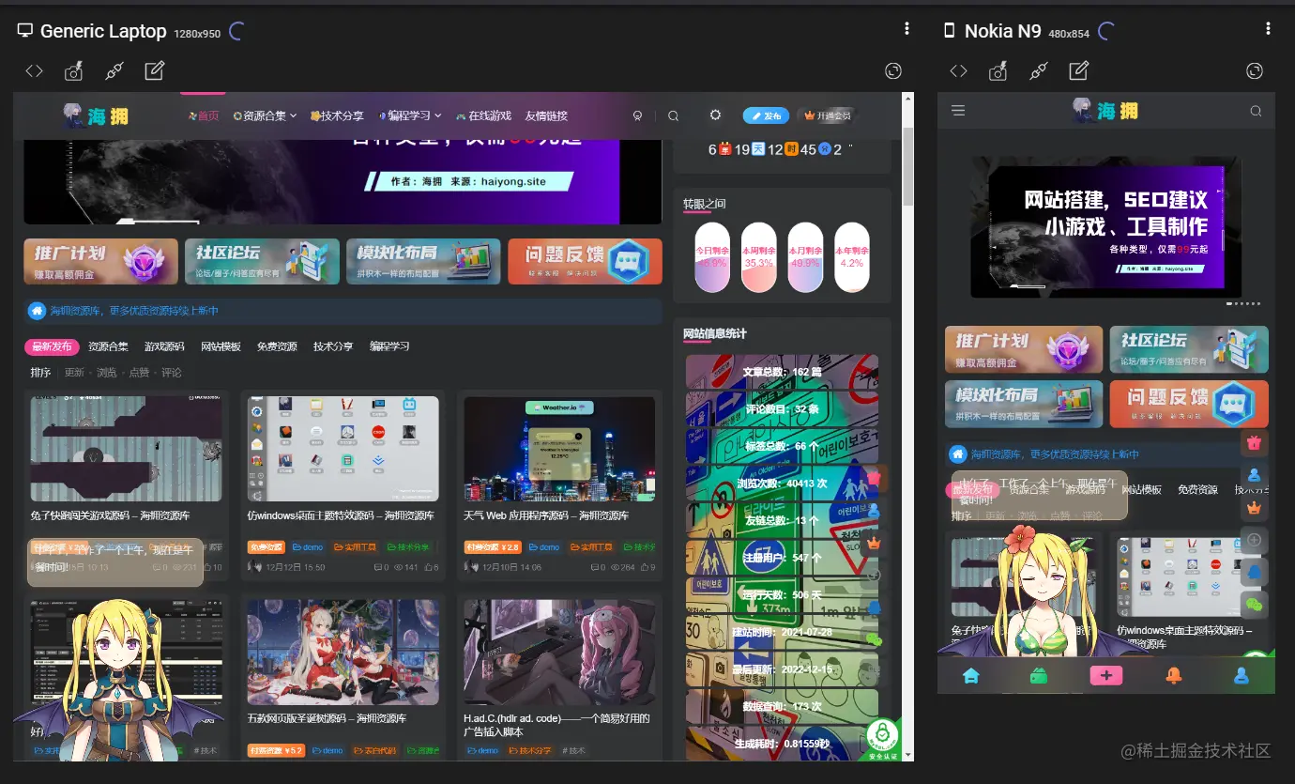Open DevTools for the Generic Laptop preview

click(34, 70)
